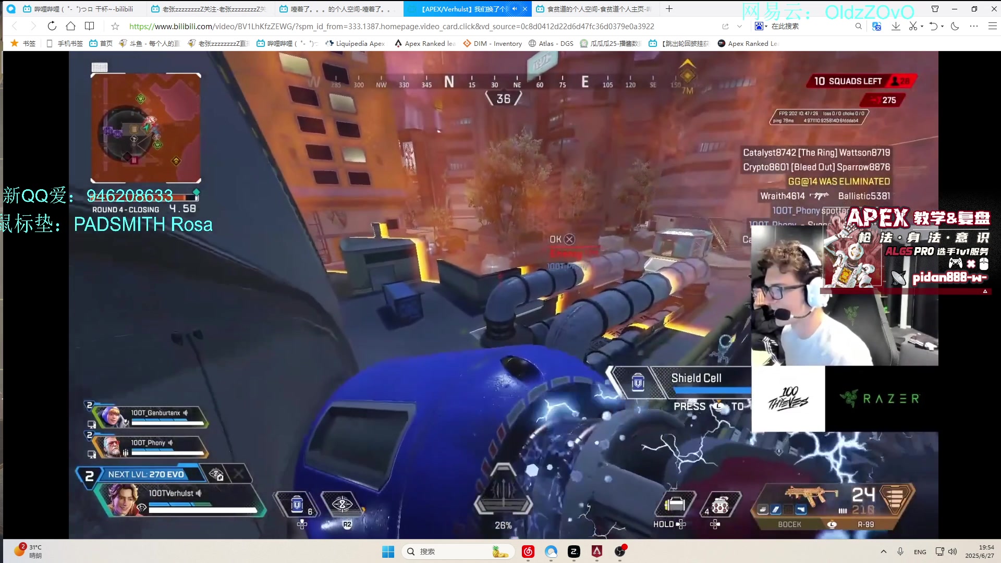This screenshot has height=563, width=1001.
Task: Open the Windows Start button
Action: click(388, 552)
